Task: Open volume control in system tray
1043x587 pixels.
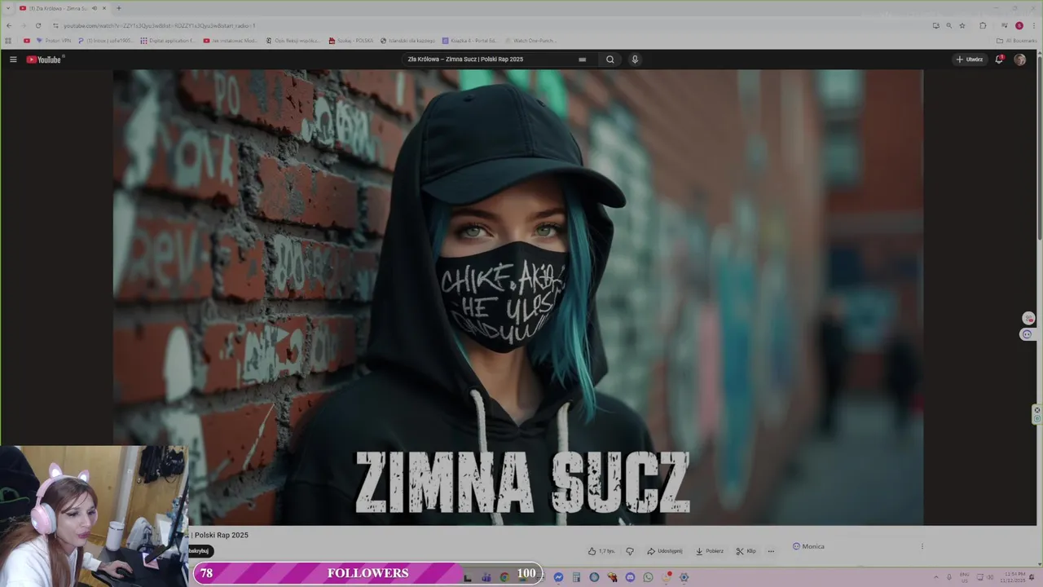Action: (989, 577)
